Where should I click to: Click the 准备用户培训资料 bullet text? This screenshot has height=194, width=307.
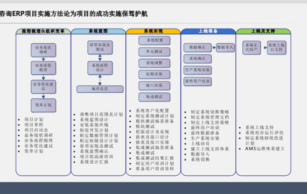[x=155, y=169]
